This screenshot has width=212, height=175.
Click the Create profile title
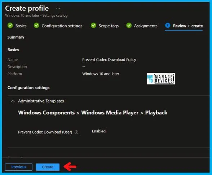pyautogui.click(x=27, y=8)
